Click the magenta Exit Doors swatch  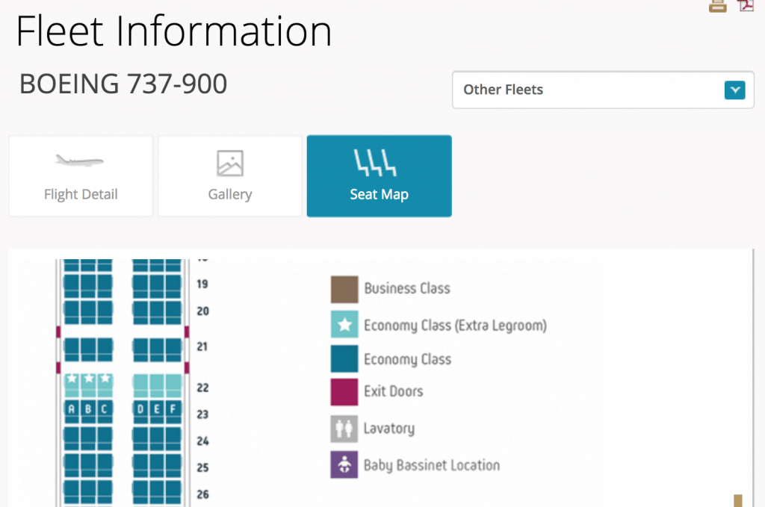point(344,392)
